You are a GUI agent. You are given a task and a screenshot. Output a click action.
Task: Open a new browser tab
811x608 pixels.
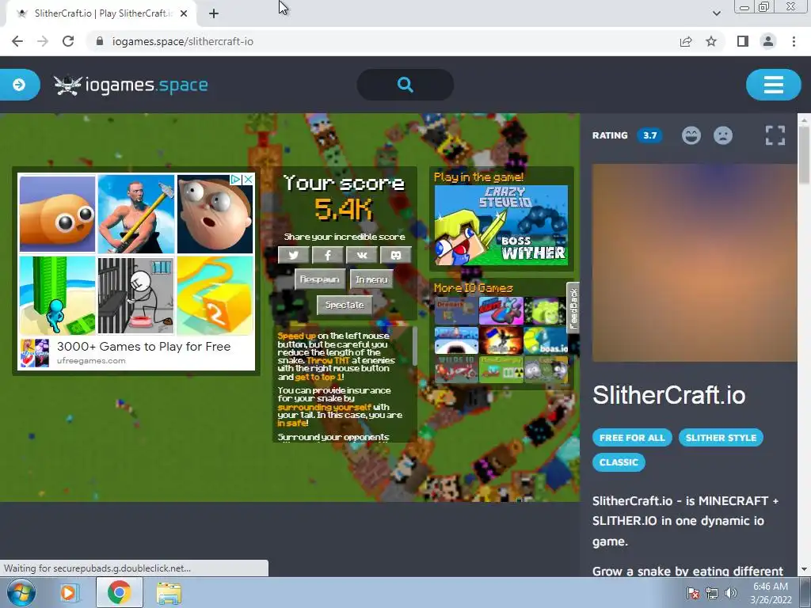click(214, 13)
